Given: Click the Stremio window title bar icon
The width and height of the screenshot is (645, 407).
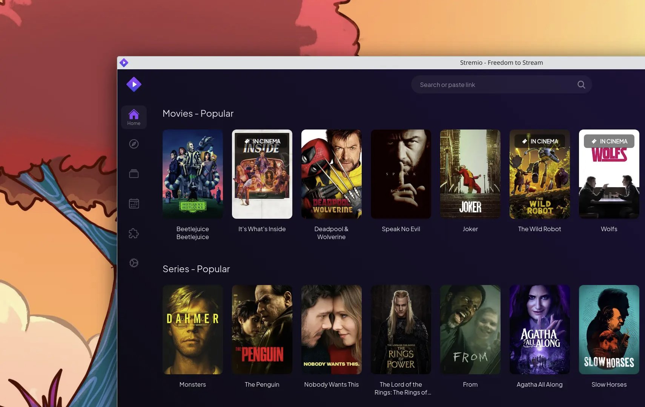Looking at the screenshot, I should 124,62.
